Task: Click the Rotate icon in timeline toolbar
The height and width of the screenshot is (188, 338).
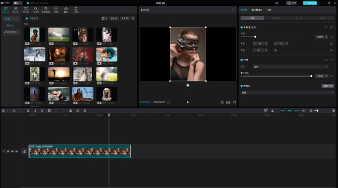Action: pyautogui.click(x=78, y=110)
